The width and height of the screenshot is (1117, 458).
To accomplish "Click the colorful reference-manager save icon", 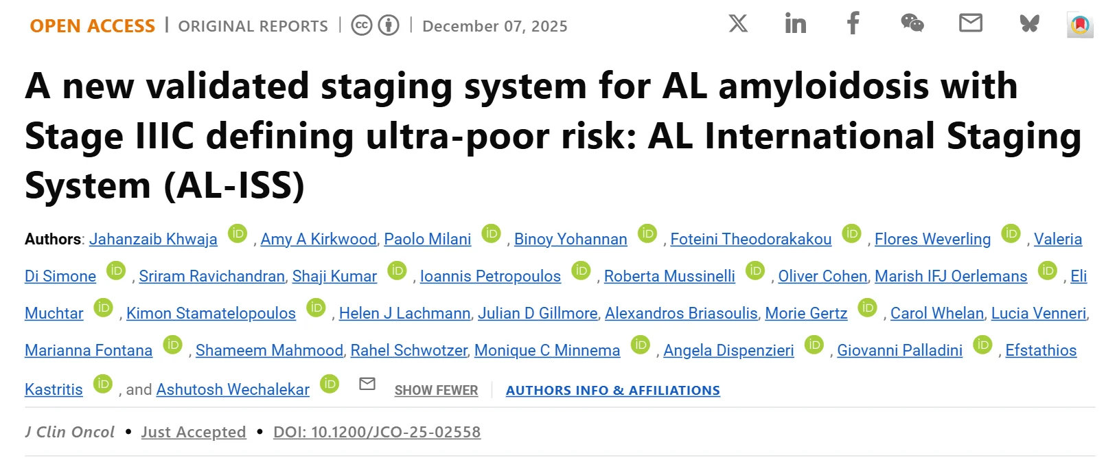I will [x=1081, y=26].
